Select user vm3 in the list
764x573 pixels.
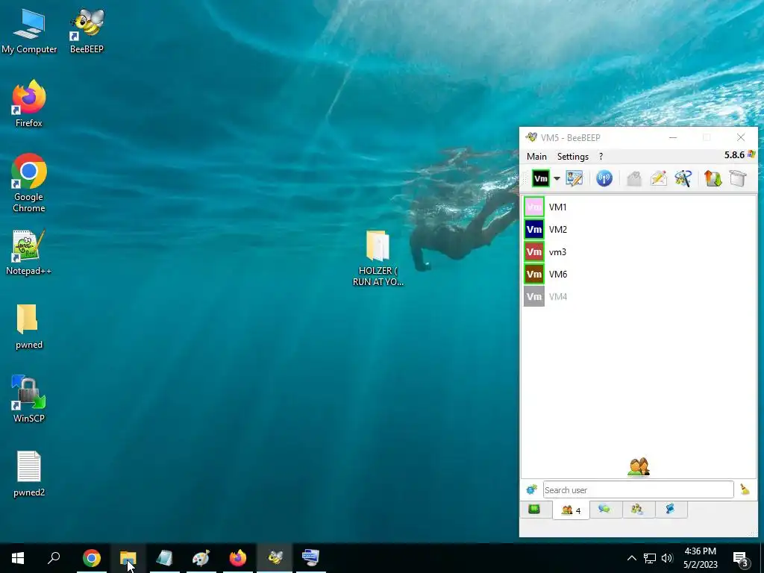[x=639, y=252]
